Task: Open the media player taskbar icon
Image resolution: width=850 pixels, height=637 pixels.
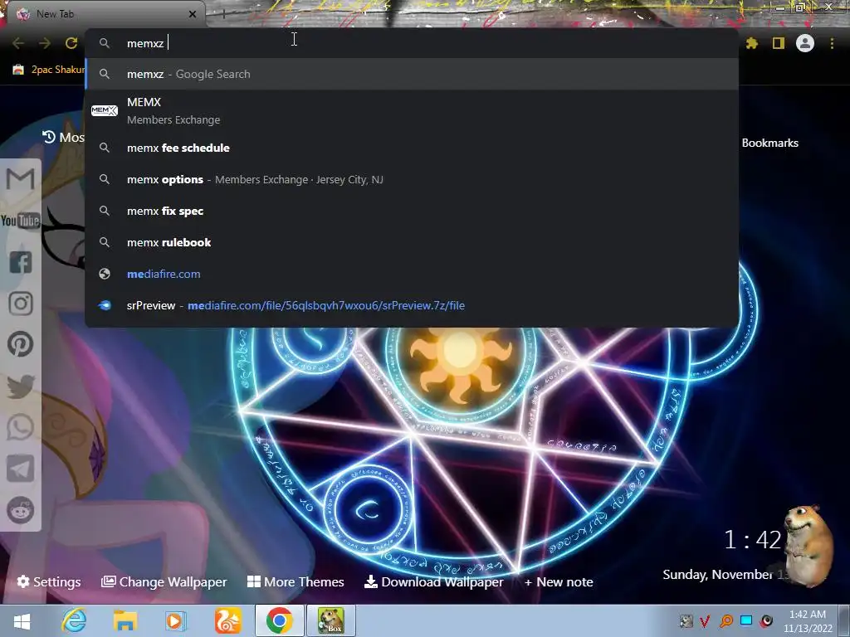Action: pos(175,620)
